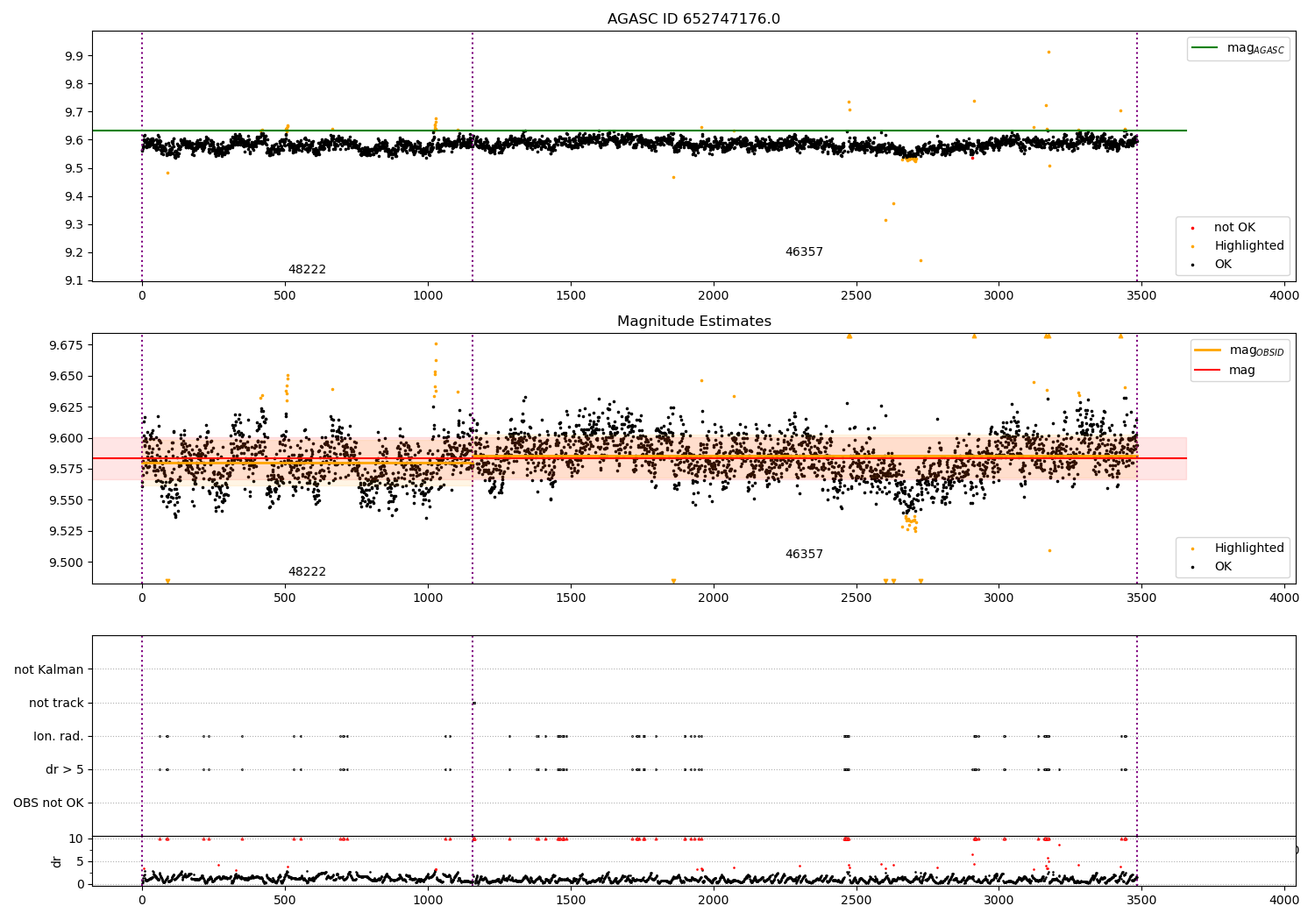This screenshot has width=1315, height=920.
Task: Click the '48222' annotation in the Magnitude Estimates plot
Action: point(307,572)
